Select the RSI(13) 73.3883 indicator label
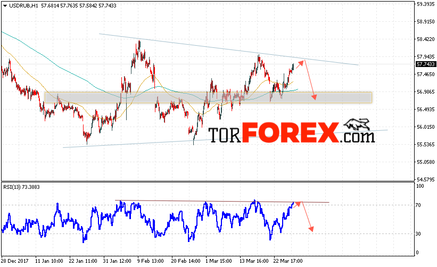The width and height of the screenshot is (437, 267). click(21, 187)
